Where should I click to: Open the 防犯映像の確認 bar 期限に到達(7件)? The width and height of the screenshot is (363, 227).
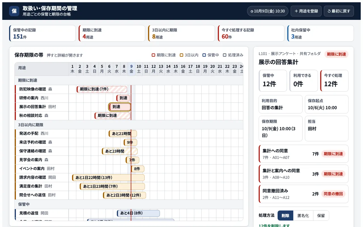pyautogui.click(x=102, y=89)
